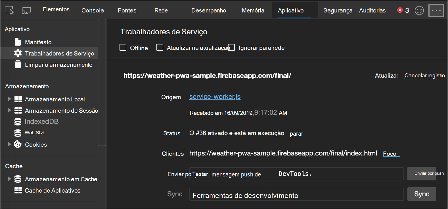Expand the Cookies tree arrow
448x209 pixels.
[x=9, y=144]
